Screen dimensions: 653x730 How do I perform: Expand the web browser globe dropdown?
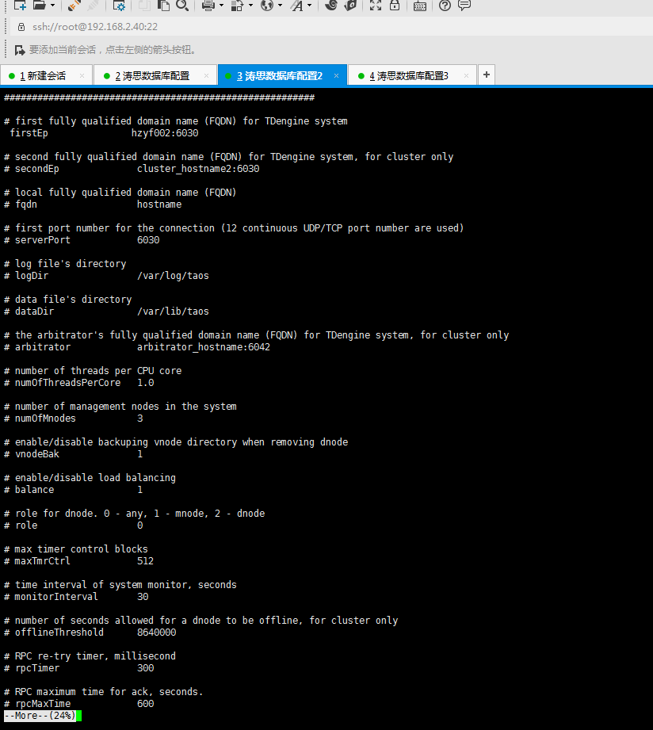pos(280,6)
